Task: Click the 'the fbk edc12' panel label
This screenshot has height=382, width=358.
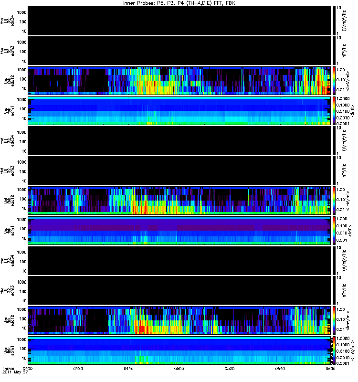Action: point(9,320)
